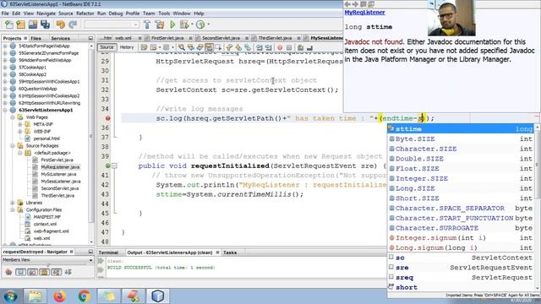Image resolution: width=541 pixels, height=304 pixels.
Task: Click the Undo arrow icon
Action: point(60,24)
